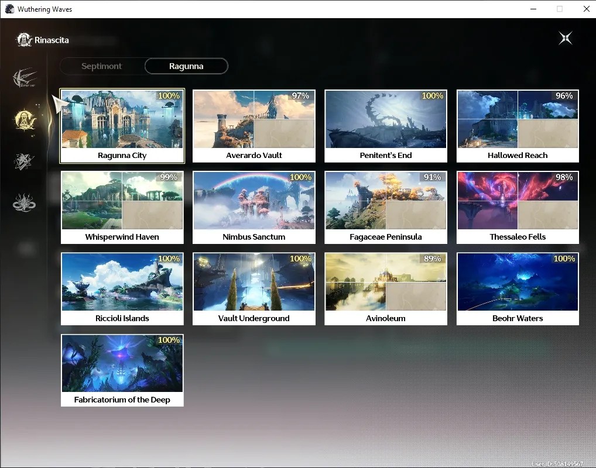
Task: Click the 100% badge on Nimbus Sanctum
Action: click(x=301, y=177)
